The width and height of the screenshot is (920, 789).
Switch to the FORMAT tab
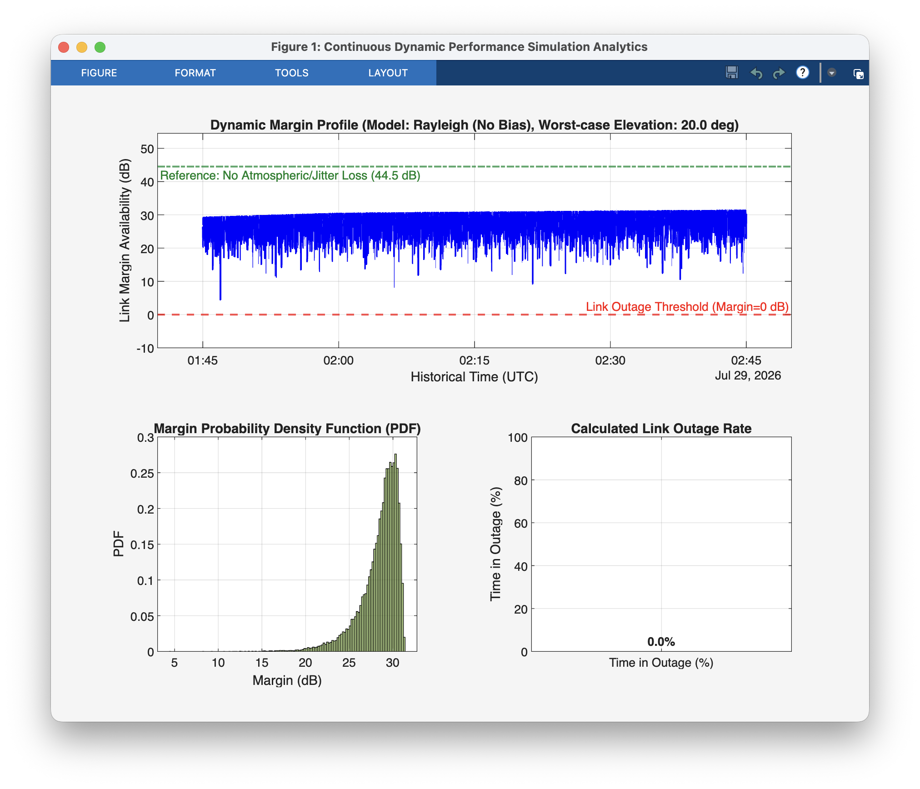point(195,73)
